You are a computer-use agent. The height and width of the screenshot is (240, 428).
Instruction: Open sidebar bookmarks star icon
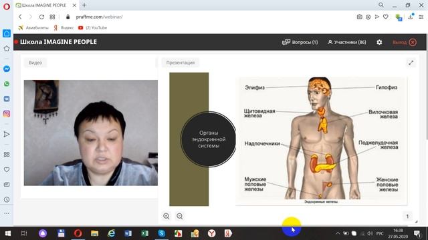[x=7, y=49]
